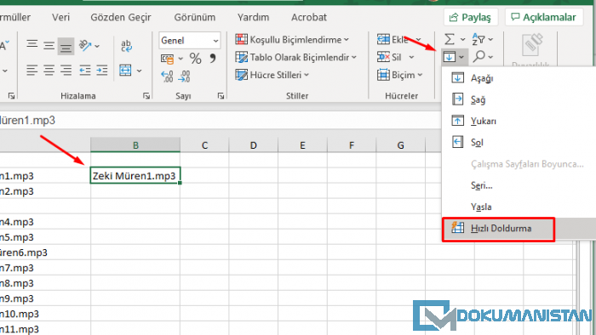The height and width of the screenshot is (335, 596).
Task: Open Koşullu Biçimlendirme menu
Action: click(x=292, y=39)
